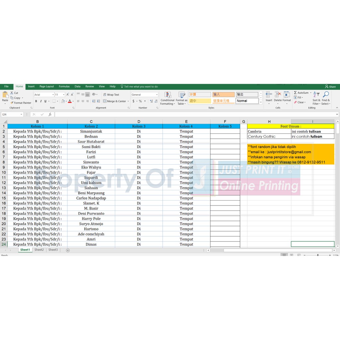Image resolution: width=340 pixels, height=340 pixels.
Task: Open the Arial font name dropdown
Action: [x=53, y=95]
